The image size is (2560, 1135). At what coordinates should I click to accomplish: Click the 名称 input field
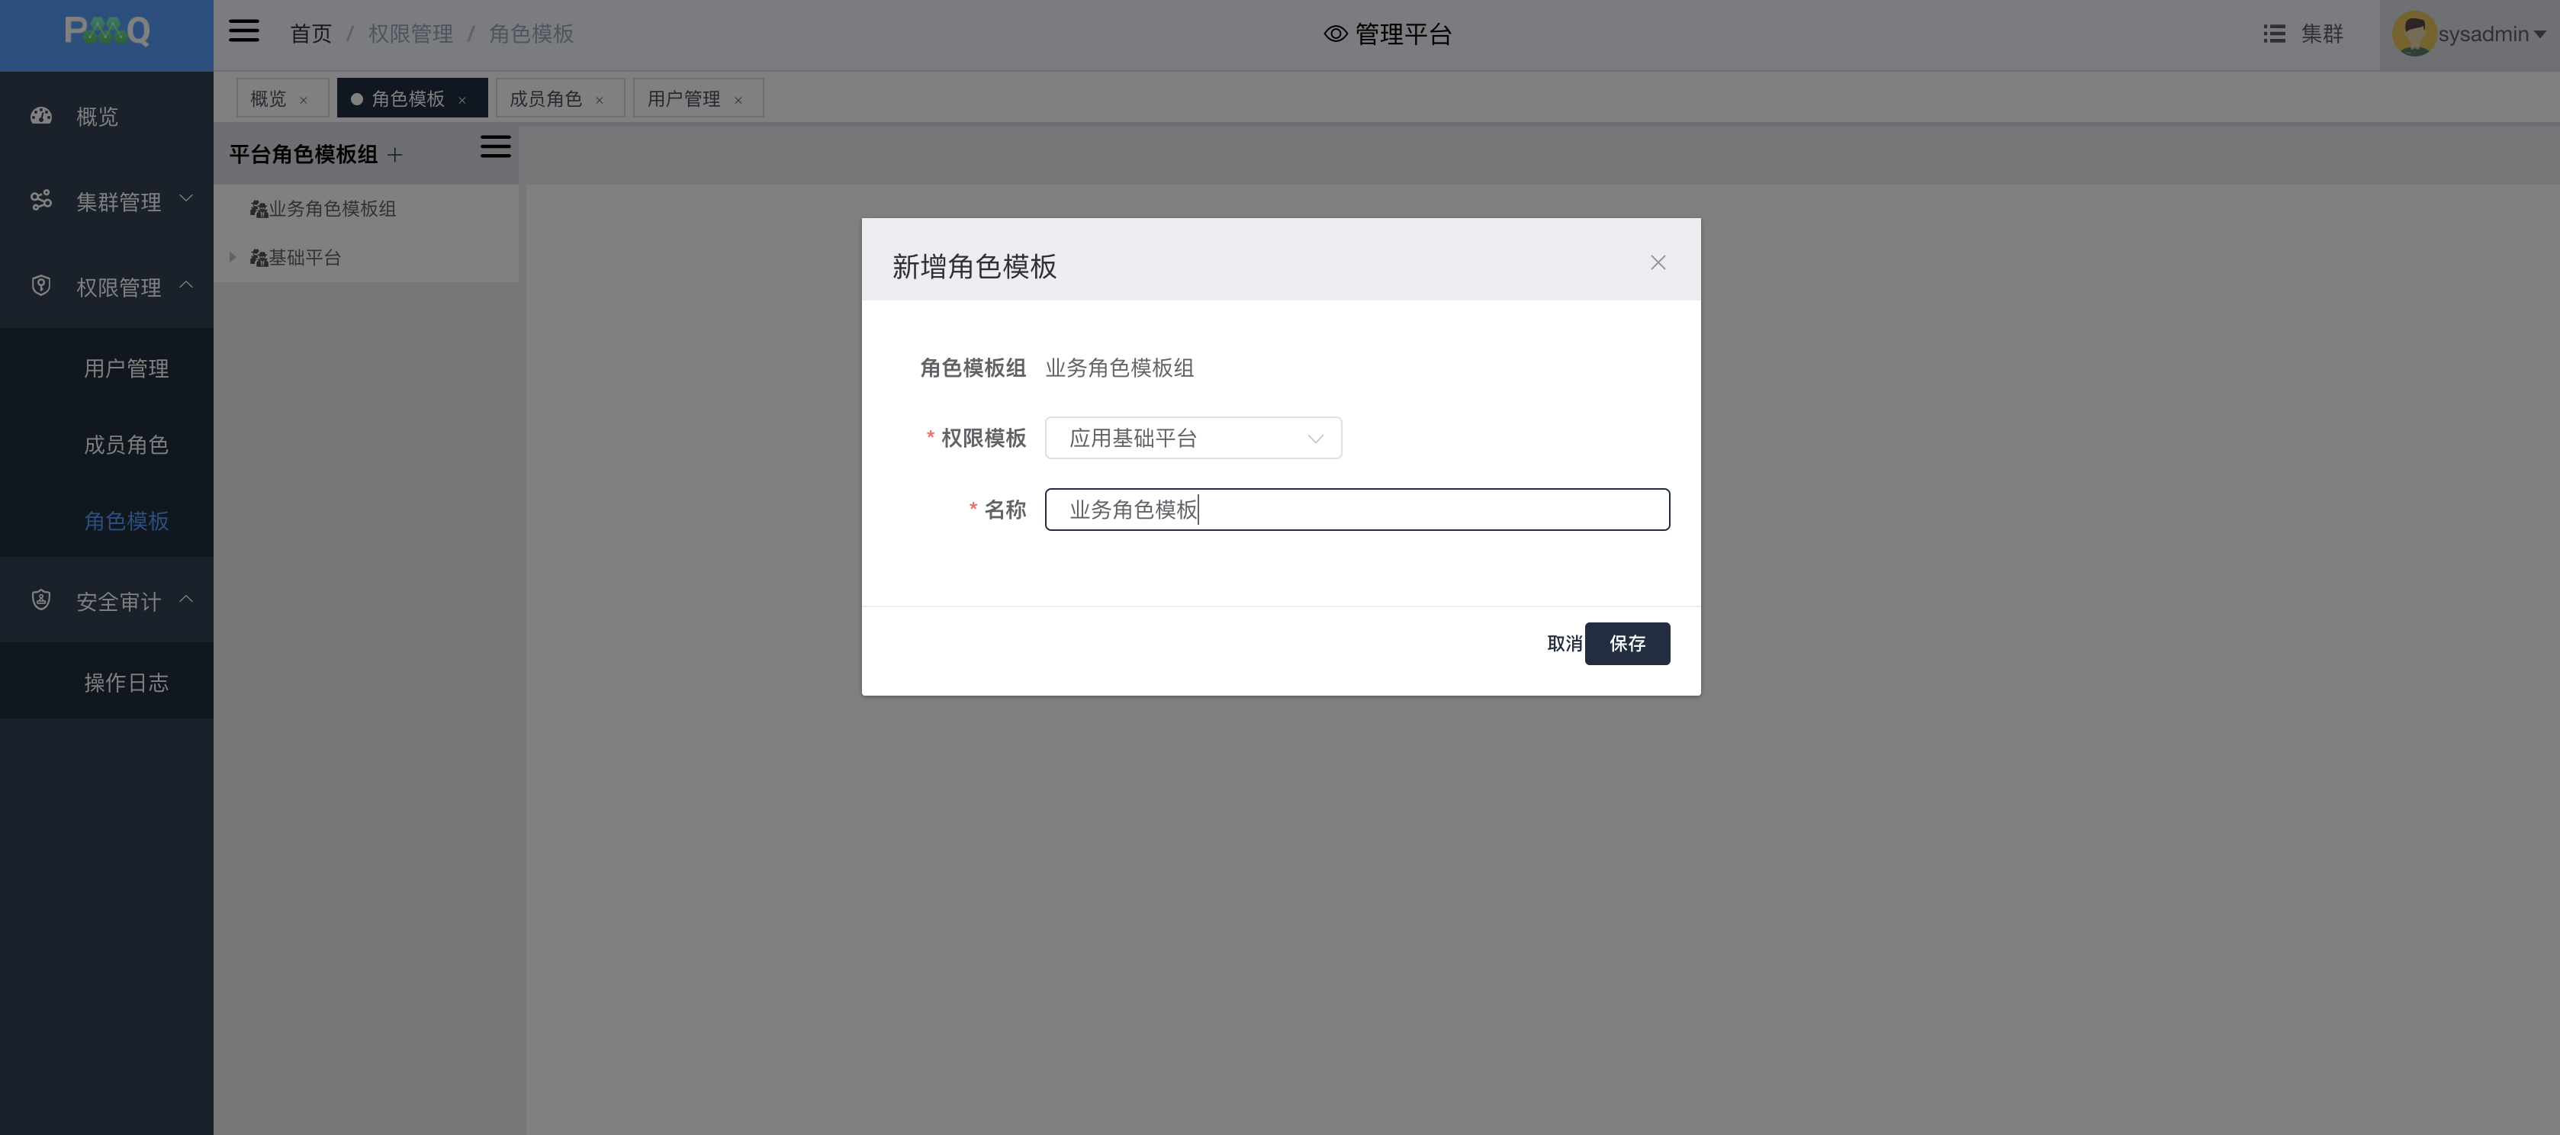point(1356,510)
